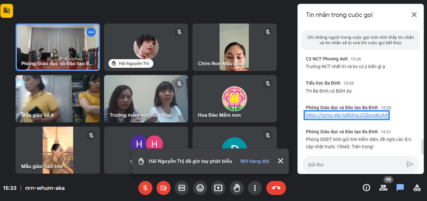Screen dimensions: 427x201
Task: Select the Hoa Đào Mầm non tile
Action: click(234, 98)
